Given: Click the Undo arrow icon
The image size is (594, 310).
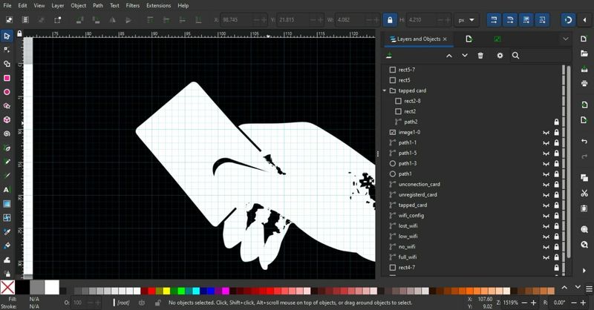Looking at the screenshot, I should pos(584,141).
